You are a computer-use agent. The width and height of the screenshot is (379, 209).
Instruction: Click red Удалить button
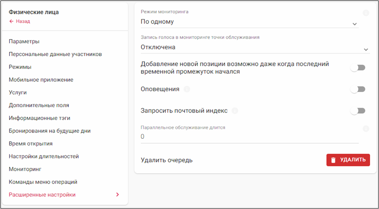click(348, 160)
